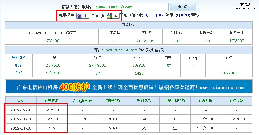This screenshot has height=135, width=259.
Task: Click the Google PageRank badge icon
Action: [x=109, y=16]
